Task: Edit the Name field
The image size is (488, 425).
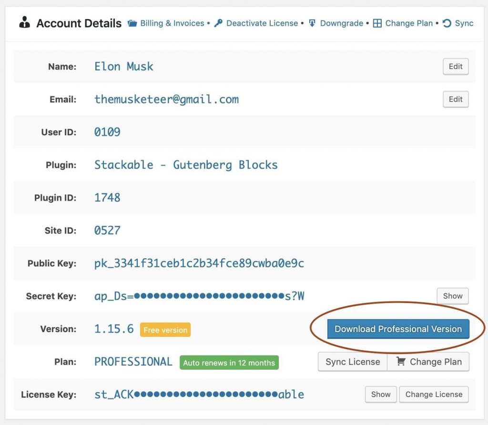Action: (456, 66)
